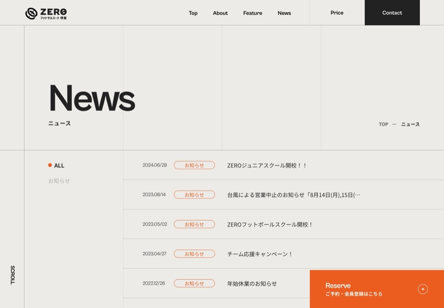
Task: Click News in the top navigation
Action: pos(284,13)
